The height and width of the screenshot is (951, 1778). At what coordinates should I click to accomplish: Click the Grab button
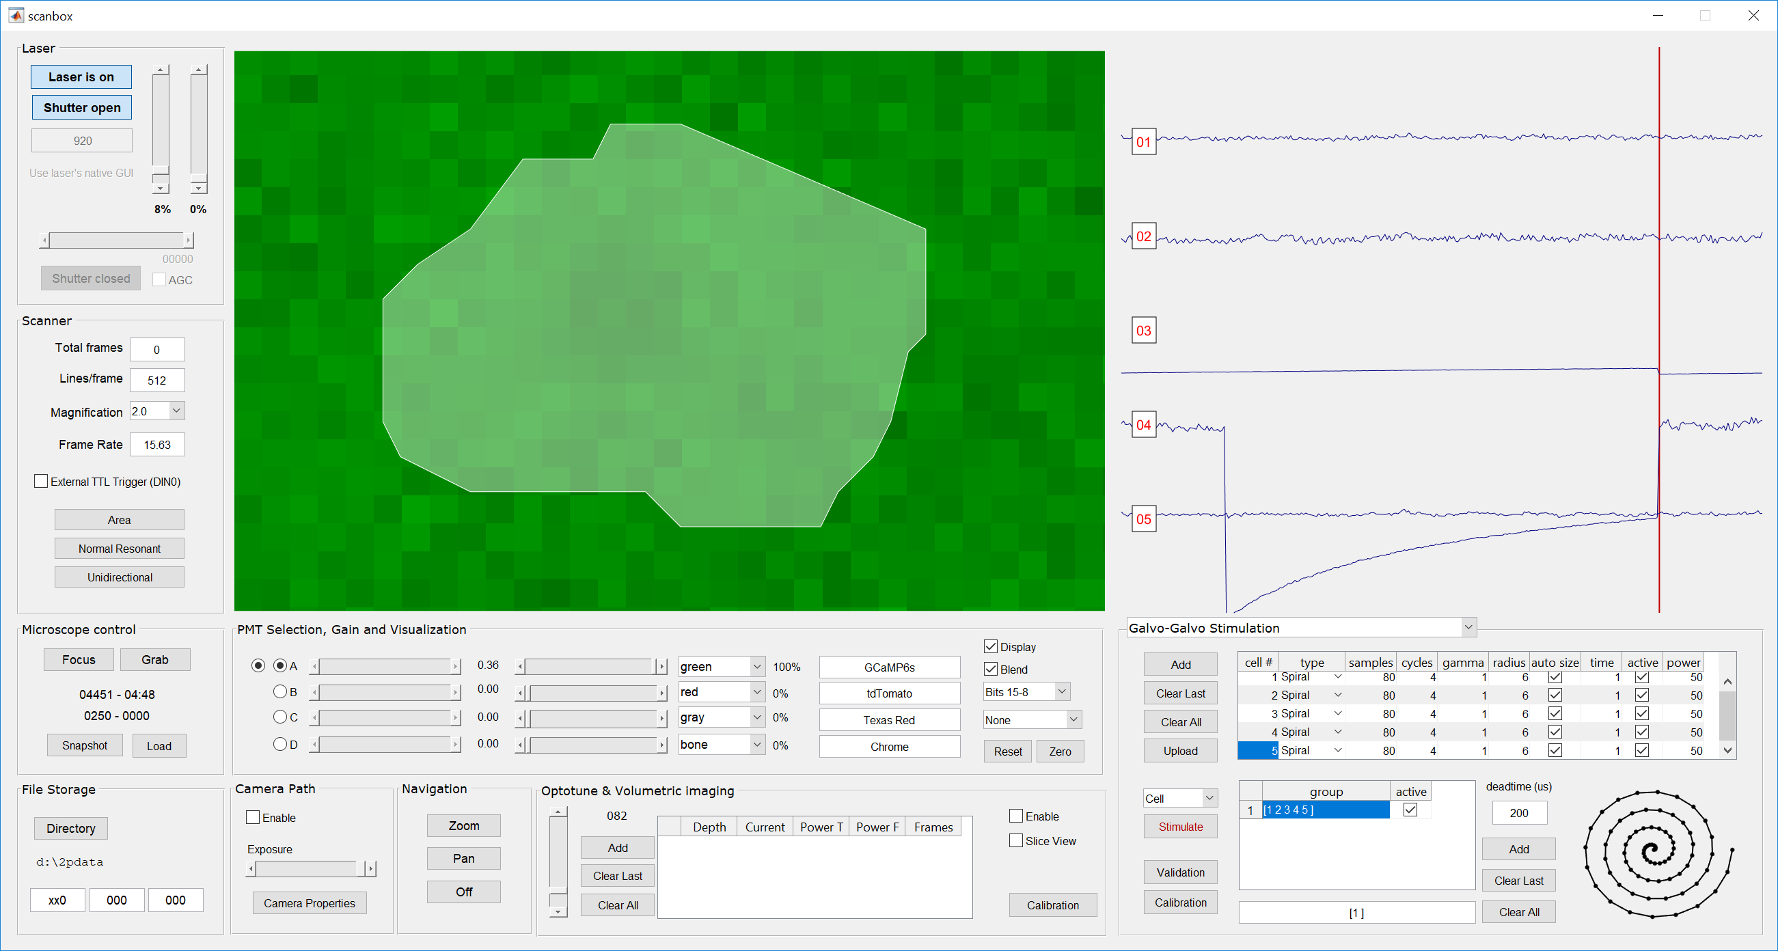click(x=154, y=659)
